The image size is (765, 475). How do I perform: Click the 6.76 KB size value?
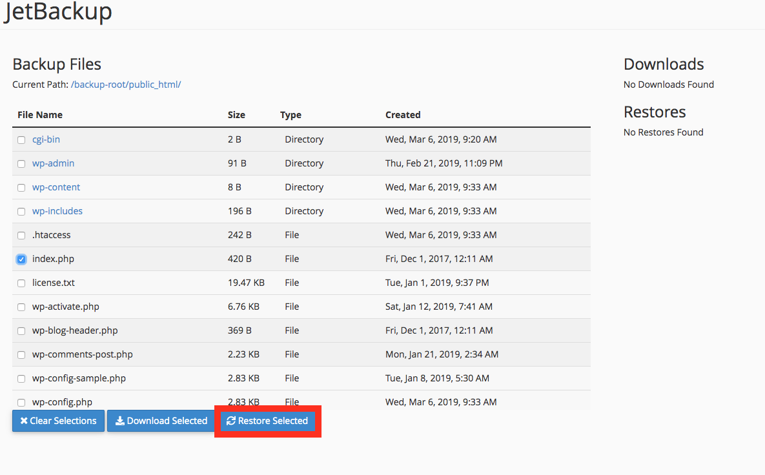243,307
